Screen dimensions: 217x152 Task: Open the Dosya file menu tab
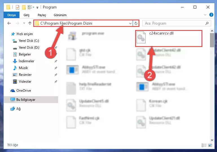pos(12,15)
